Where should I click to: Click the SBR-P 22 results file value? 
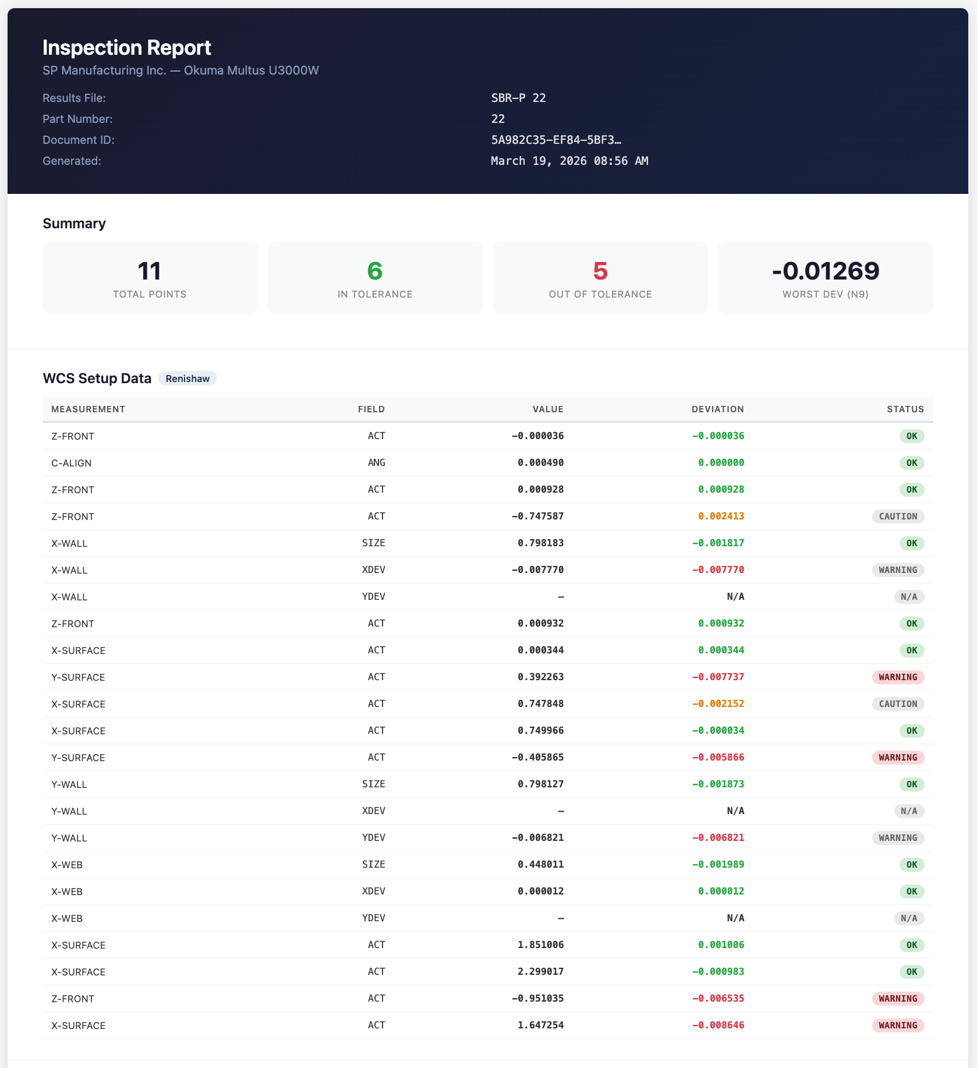pyautogui.click(x=518, y=98)
